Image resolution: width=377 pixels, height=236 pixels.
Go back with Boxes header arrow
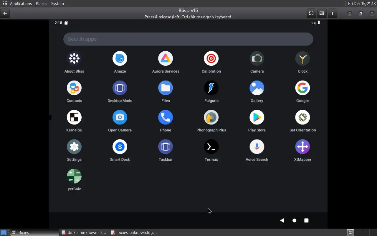[x=5, y=13]
